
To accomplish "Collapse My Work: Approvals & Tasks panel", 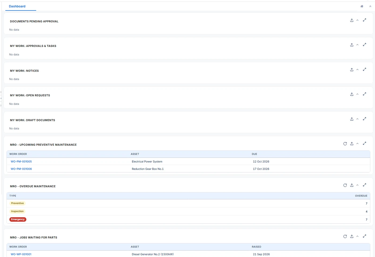I will [357, 45].
